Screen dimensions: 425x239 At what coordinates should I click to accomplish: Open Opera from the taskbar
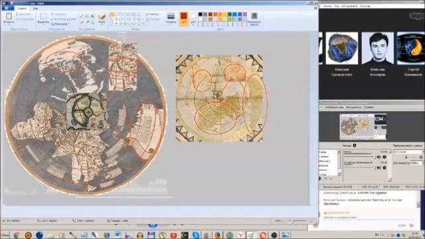tap(262, 235)
